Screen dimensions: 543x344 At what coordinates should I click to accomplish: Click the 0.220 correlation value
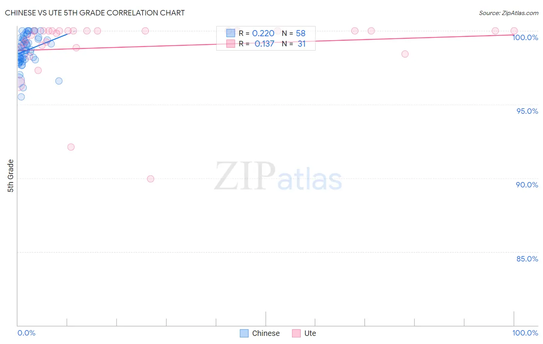coord(263,33)
